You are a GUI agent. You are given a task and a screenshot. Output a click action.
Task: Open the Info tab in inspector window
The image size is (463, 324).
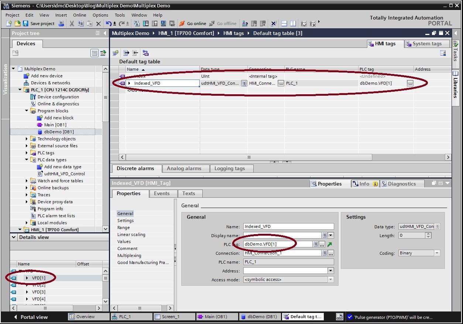tap(364, 184)
